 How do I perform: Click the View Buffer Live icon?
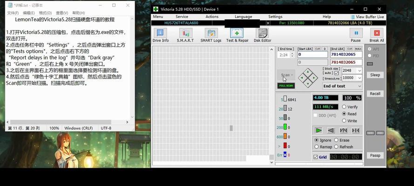(353, 17)
